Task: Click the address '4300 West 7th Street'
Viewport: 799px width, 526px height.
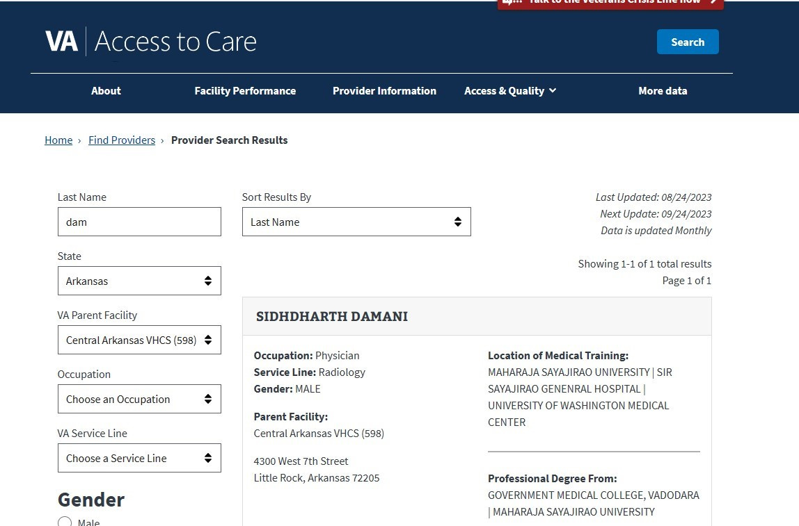Action: coord(301,461)
